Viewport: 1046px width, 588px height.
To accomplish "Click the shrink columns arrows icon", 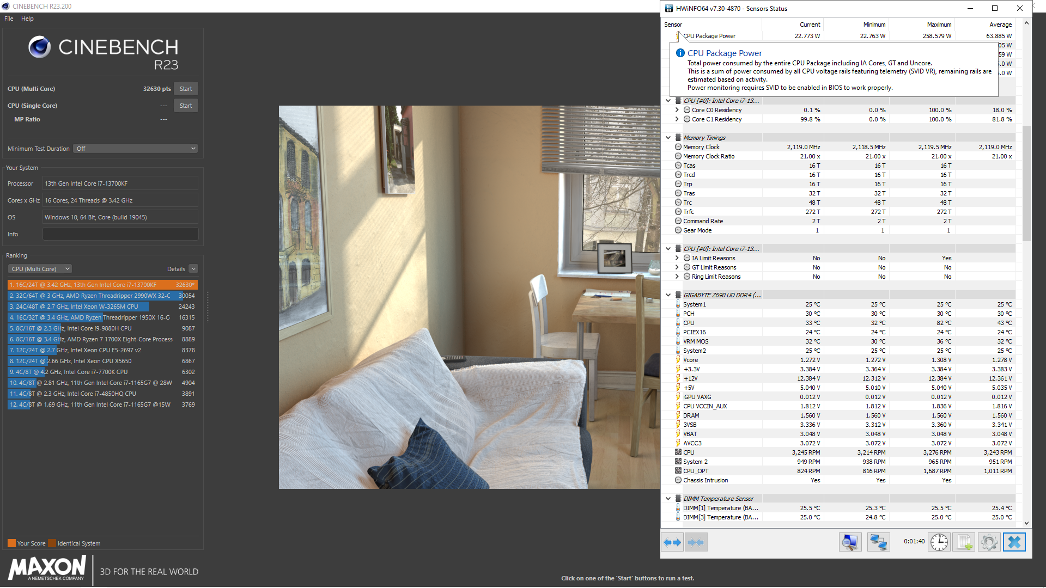I will coord(696,542).
